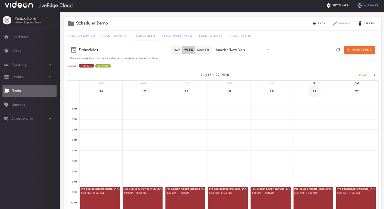Open Licenses from the sidebar

click(29, 104)
